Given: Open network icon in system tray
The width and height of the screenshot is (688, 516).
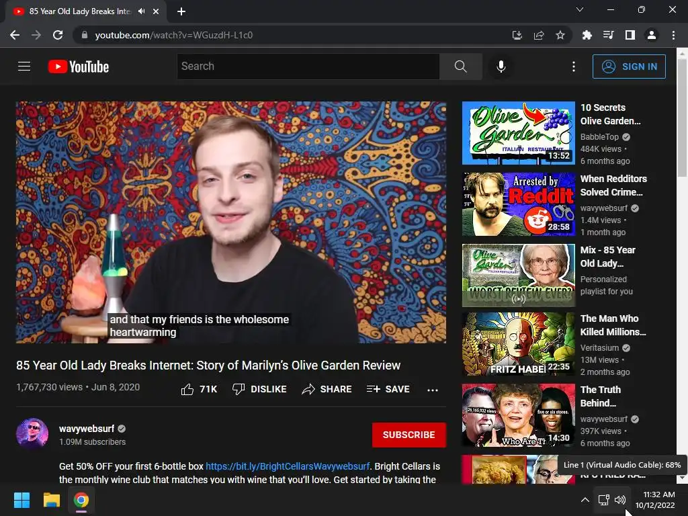Looking at the screenshot, I should click(x=603, y=500).
